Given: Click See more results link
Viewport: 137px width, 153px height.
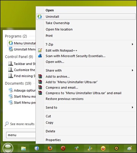Looking at the screenshot, I should 22,124.
